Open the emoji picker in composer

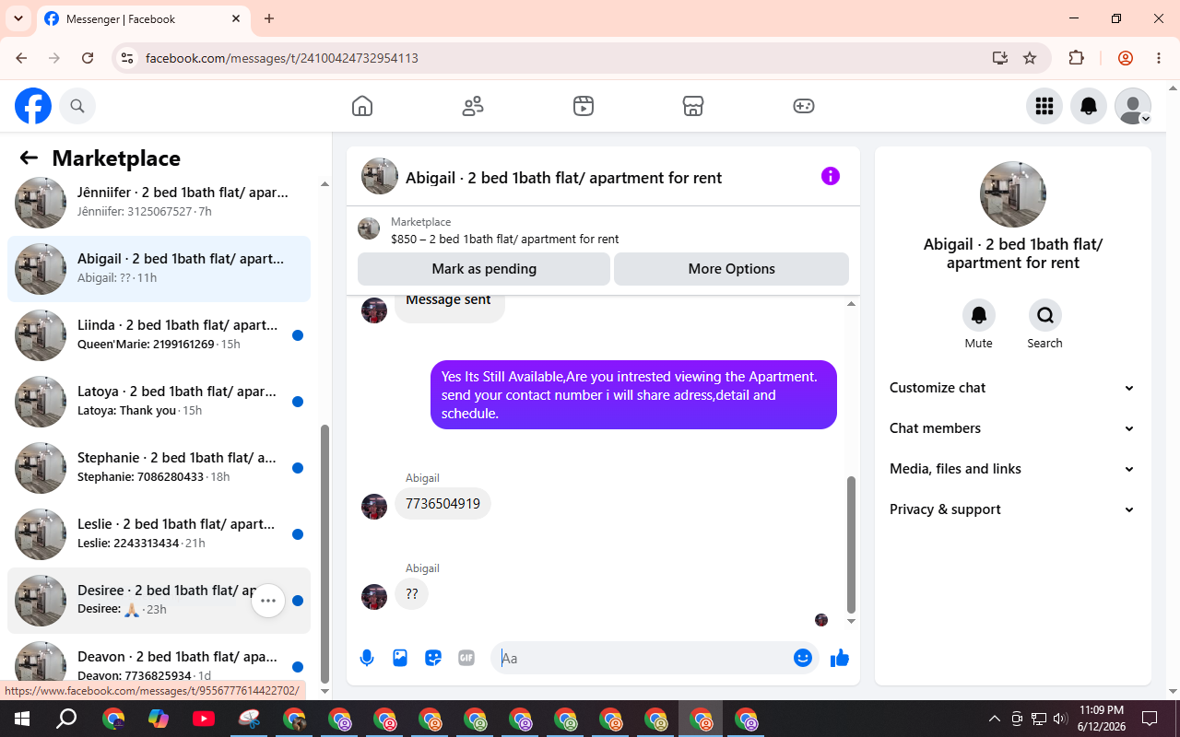(803, 658)
